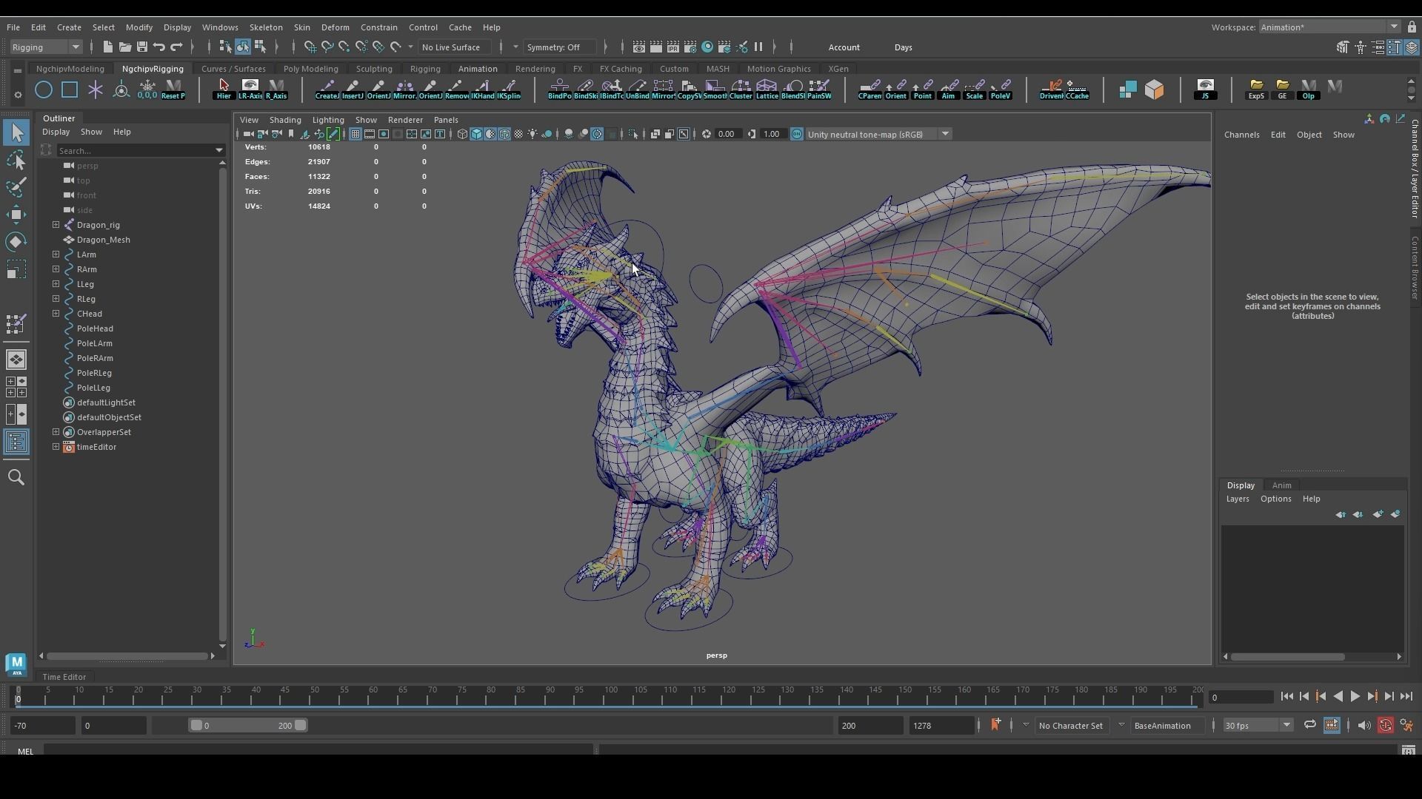Screen dimensions: 1422x799
Task: Click the Symmetry: Off field
Action: (x=559, y=47)
